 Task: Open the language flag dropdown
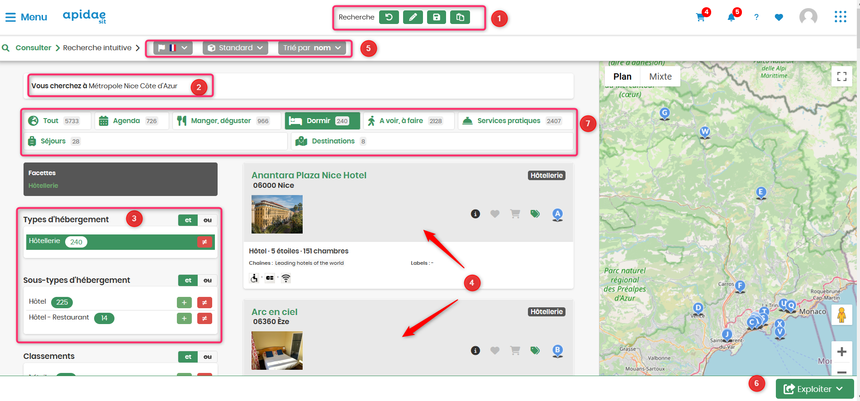coord(173,48)
